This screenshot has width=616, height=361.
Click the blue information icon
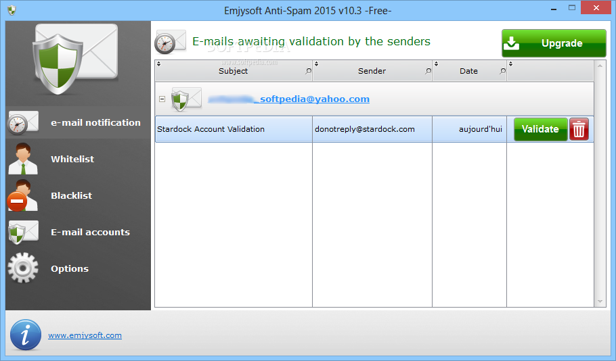(x=26, y=335)
